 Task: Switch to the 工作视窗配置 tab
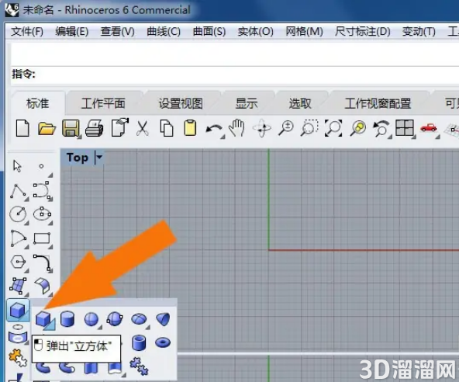click(x=378, y=103)
